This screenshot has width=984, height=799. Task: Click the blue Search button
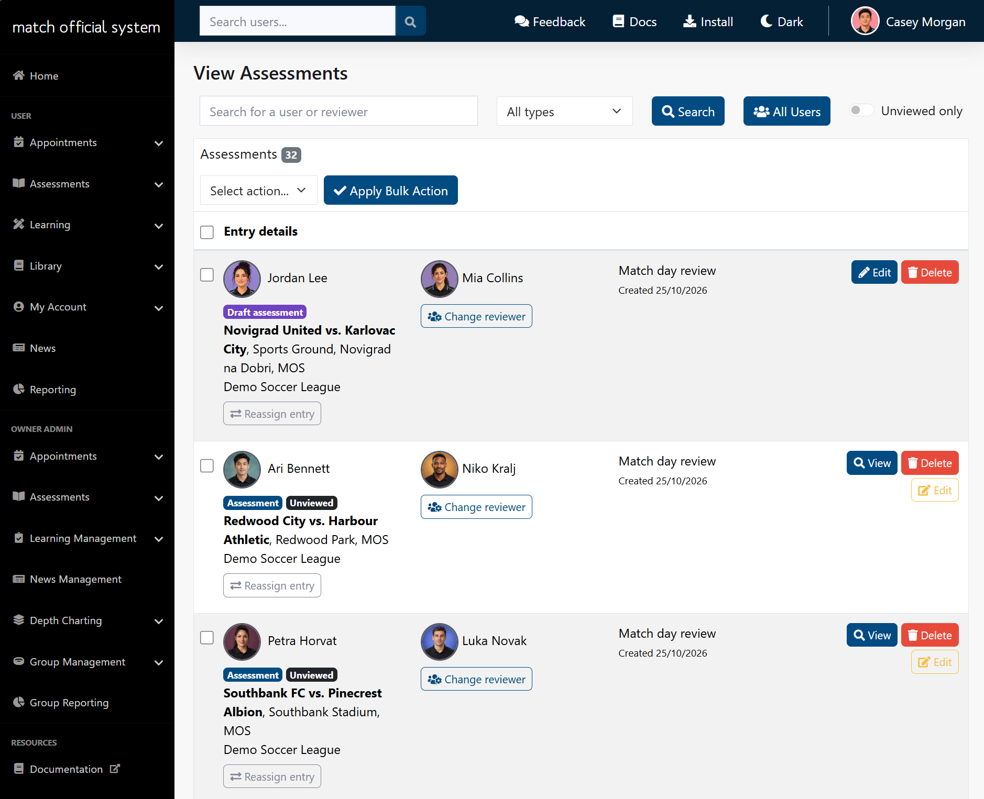[688, 111]
